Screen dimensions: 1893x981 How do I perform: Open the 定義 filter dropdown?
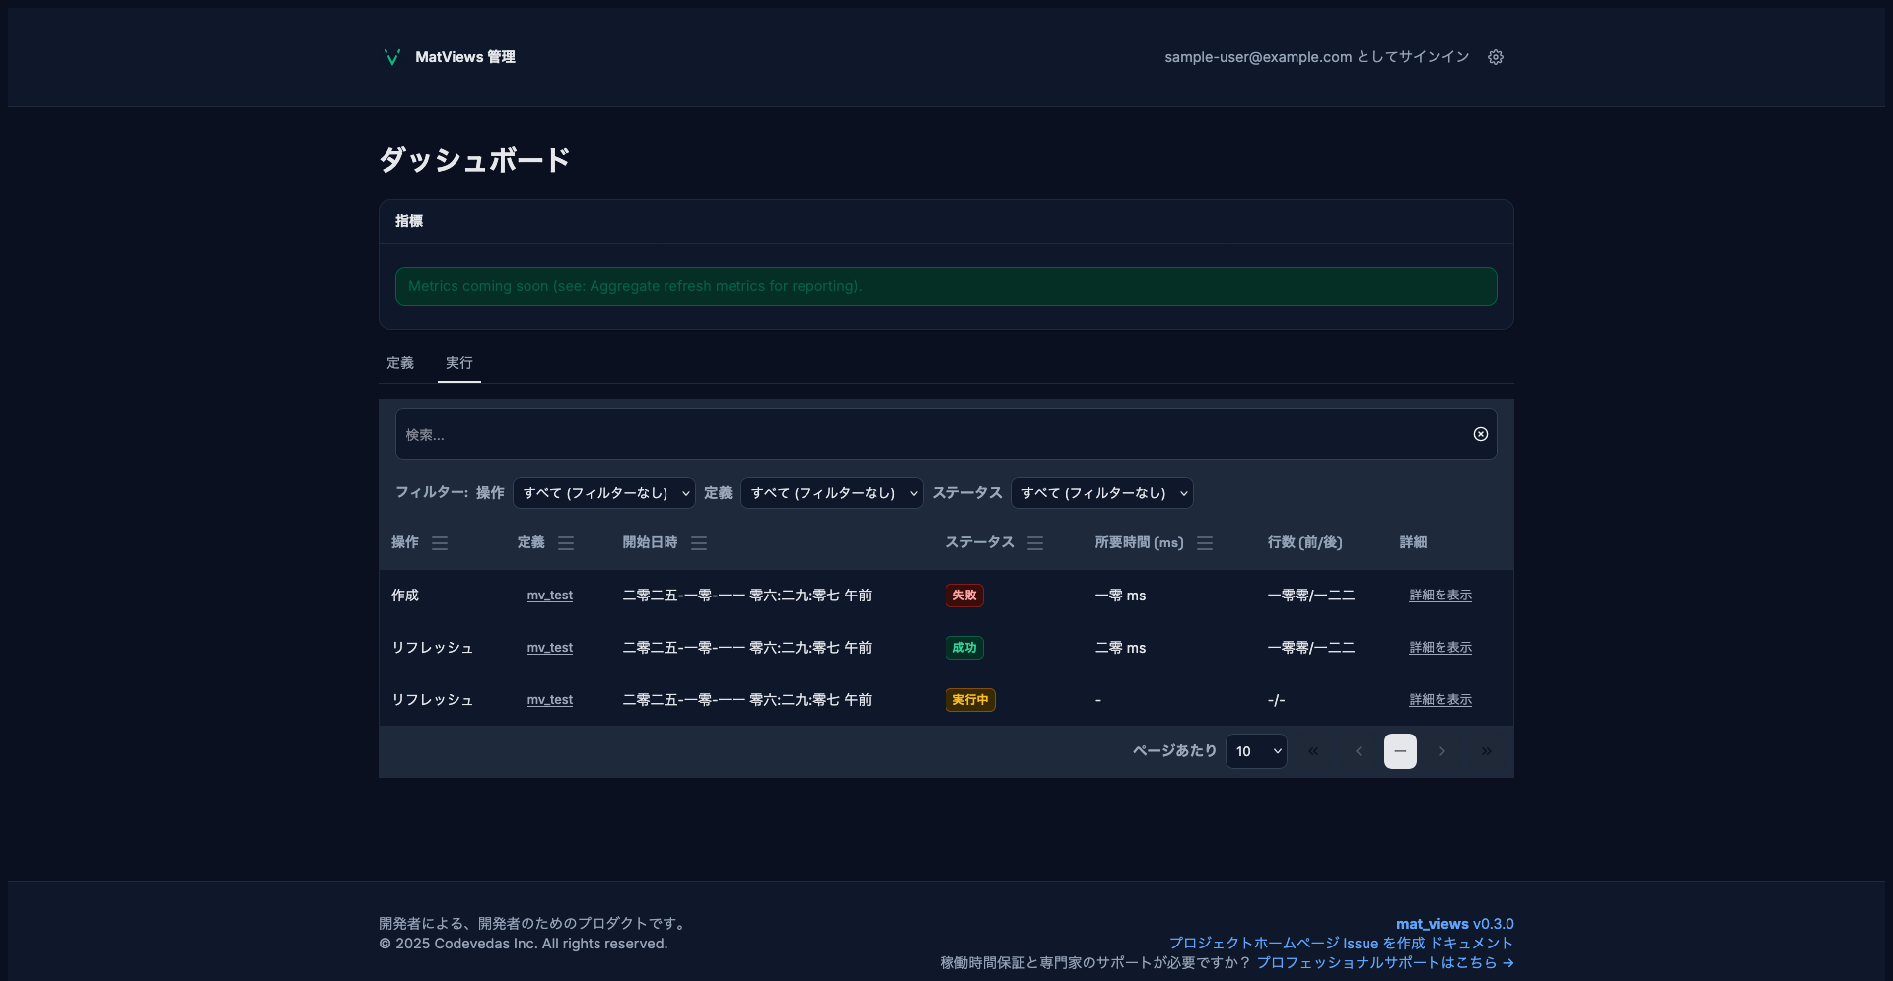coord(832,492)
